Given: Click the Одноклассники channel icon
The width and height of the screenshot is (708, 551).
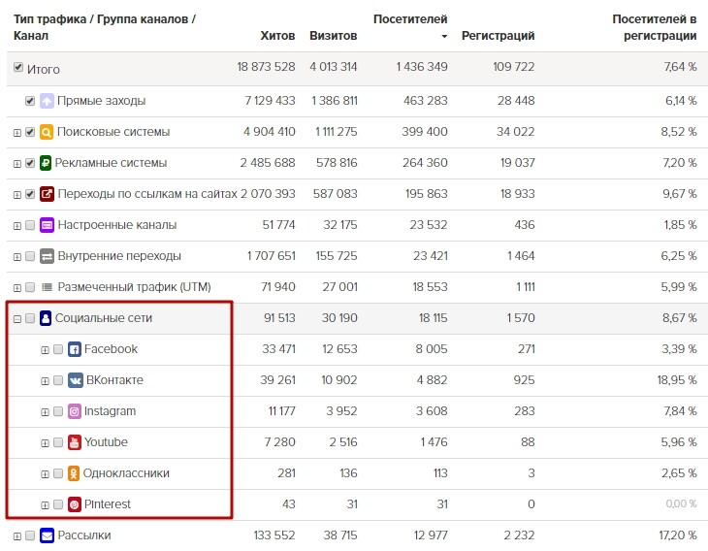Looking at the screenshot, I should 75,473.
